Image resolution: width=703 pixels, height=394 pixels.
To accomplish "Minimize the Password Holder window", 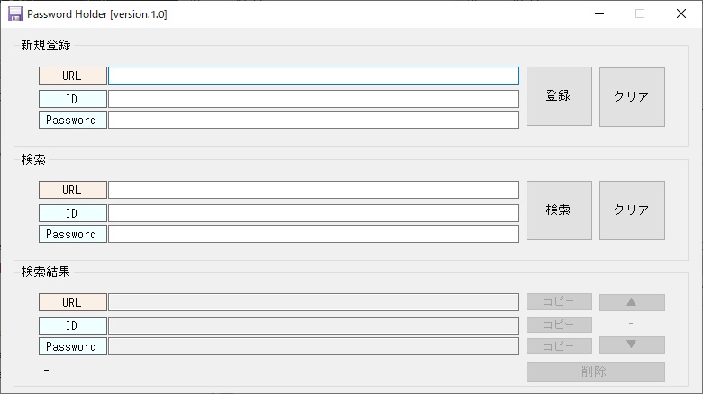I will pyautogui.click(x=599, y=14).
